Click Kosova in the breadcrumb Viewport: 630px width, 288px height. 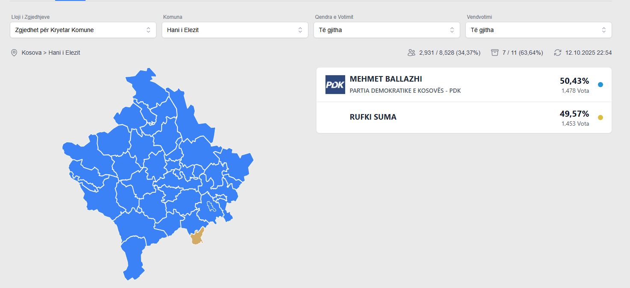click(31, 53)
